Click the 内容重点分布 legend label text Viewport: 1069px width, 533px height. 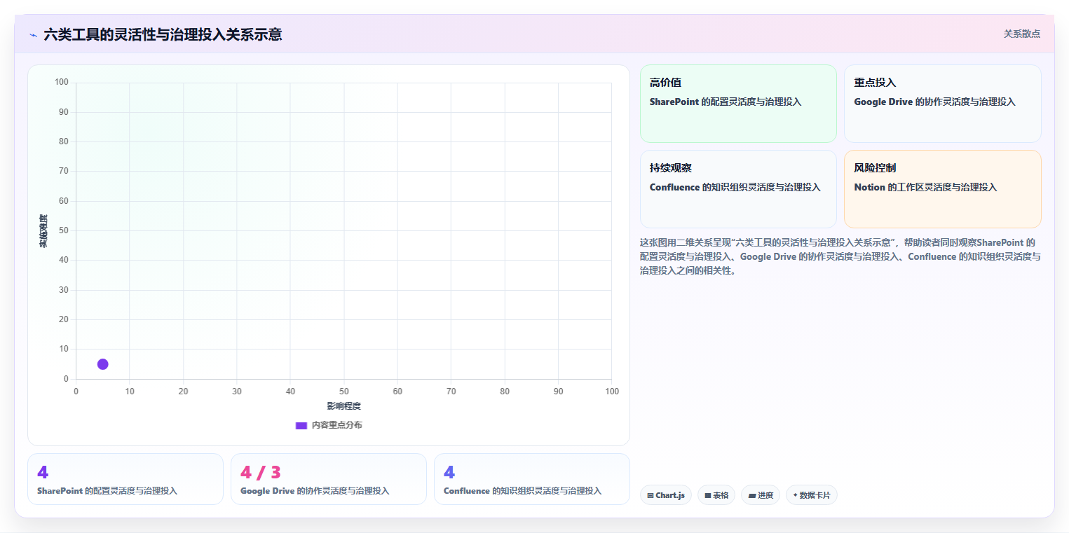click(337, 425)
